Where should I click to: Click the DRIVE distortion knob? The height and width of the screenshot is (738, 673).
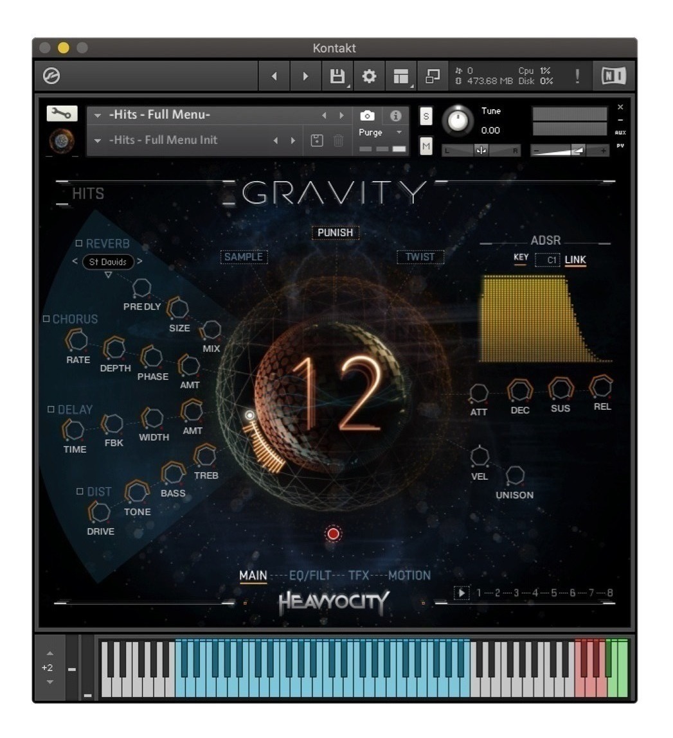100,512
